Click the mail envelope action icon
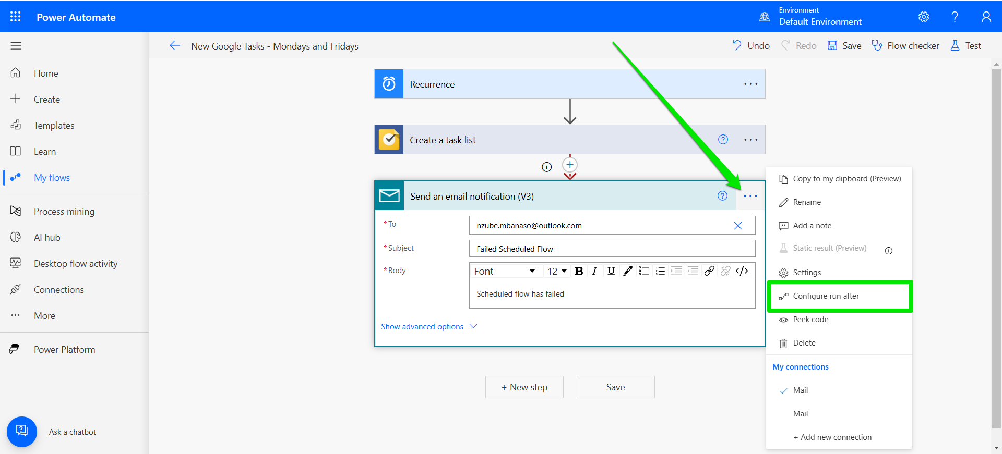The width and height of the screenshot is (1002, 454). coord(389,196)
